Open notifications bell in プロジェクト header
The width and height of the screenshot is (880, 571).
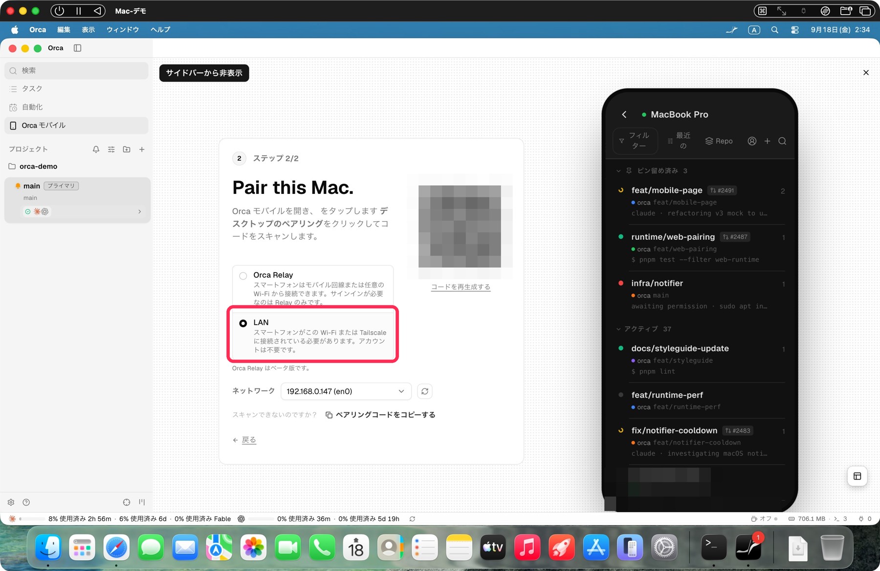[x=96, y=149]
